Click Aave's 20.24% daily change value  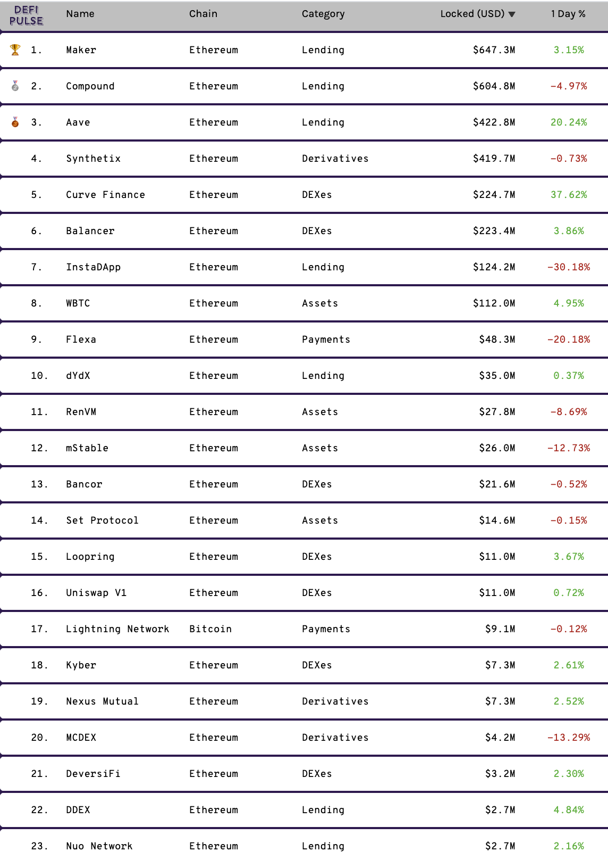(569, 122)
